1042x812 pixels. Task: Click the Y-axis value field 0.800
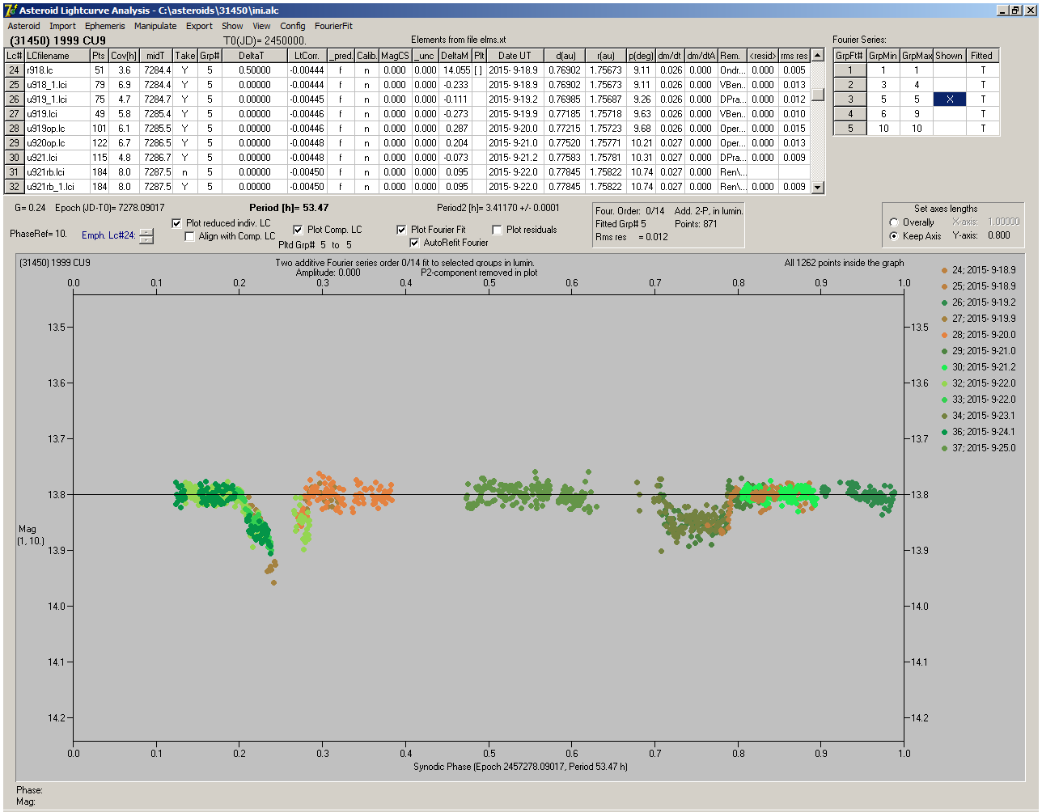click(999, 236)
